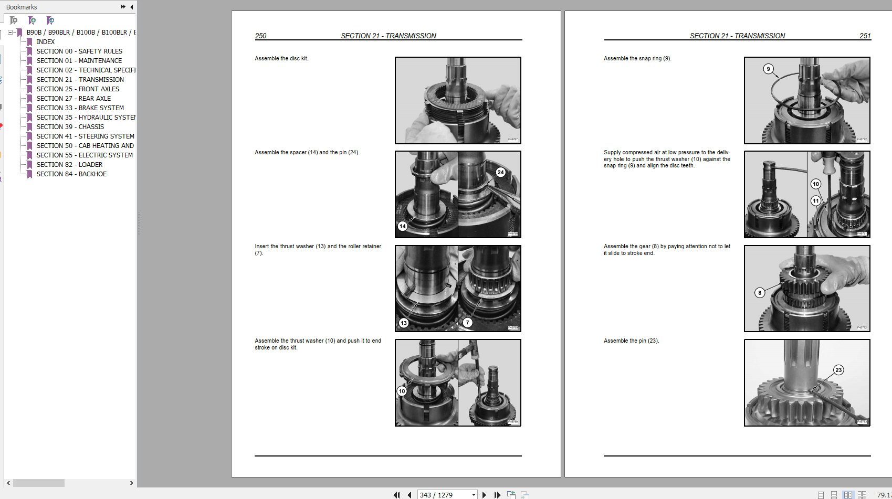Click the add new bookmark icon
This screenshot has width=892, height=499.
coord(32,20)
